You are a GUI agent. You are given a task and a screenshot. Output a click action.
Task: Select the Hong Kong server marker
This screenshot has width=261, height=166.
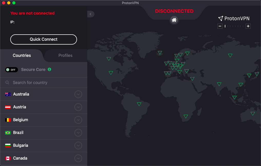[x=241, y=85]
